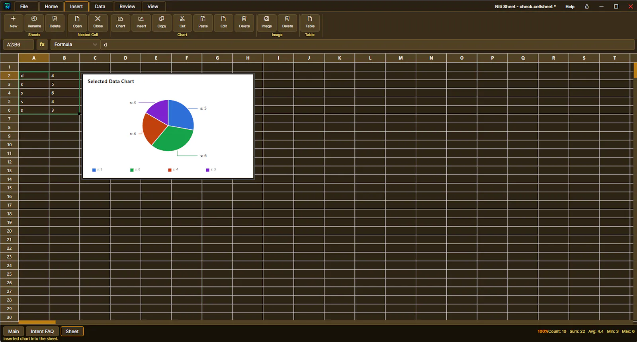The width and height of the screenshot is (637, 342).
Task: Click the horizontal scrollbar thumb
Action: 37,322
